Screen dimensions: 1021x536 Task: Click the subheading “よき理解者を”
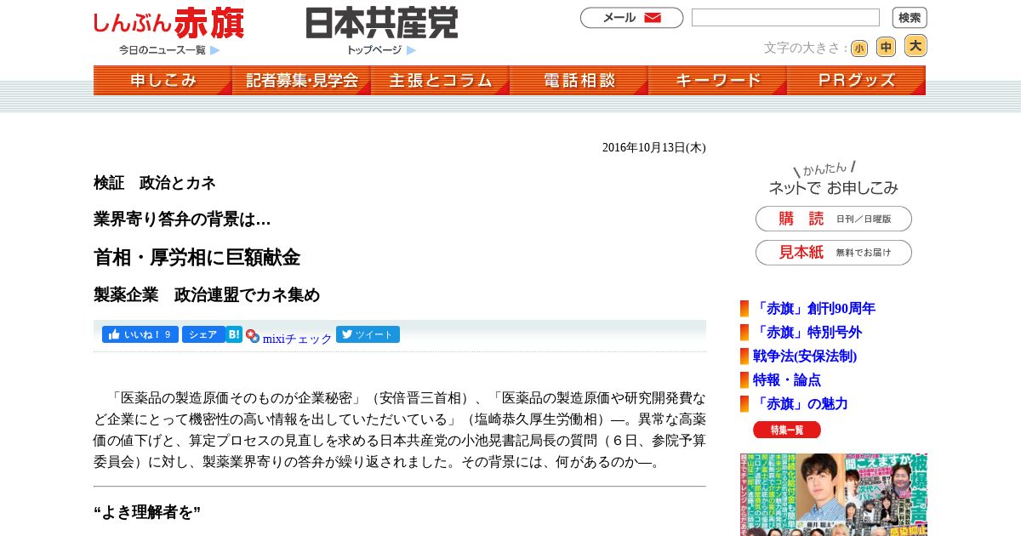147,512
